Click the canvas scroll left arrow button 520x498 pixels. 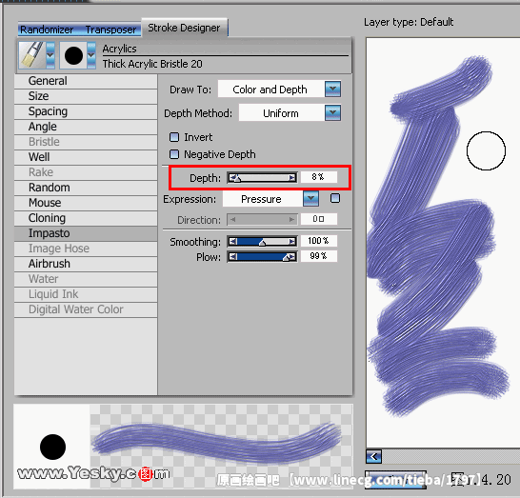pos(374,456)
